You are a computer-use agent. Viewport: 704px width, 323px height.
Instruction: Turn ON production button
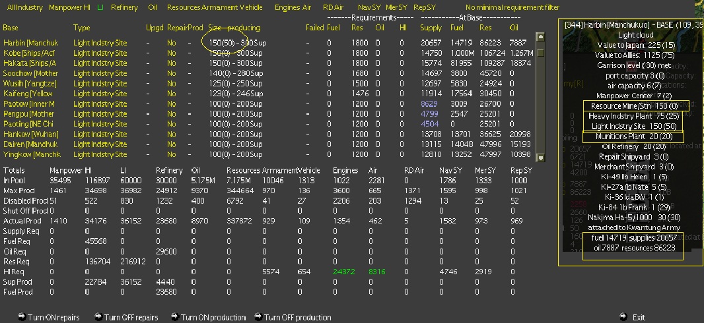pos(208,317)
